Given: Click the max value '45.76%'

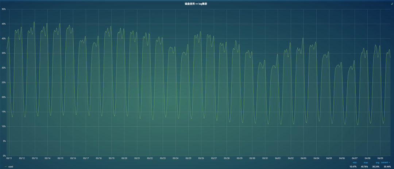Looking at the screenshot, I should (x=364, y=166).
